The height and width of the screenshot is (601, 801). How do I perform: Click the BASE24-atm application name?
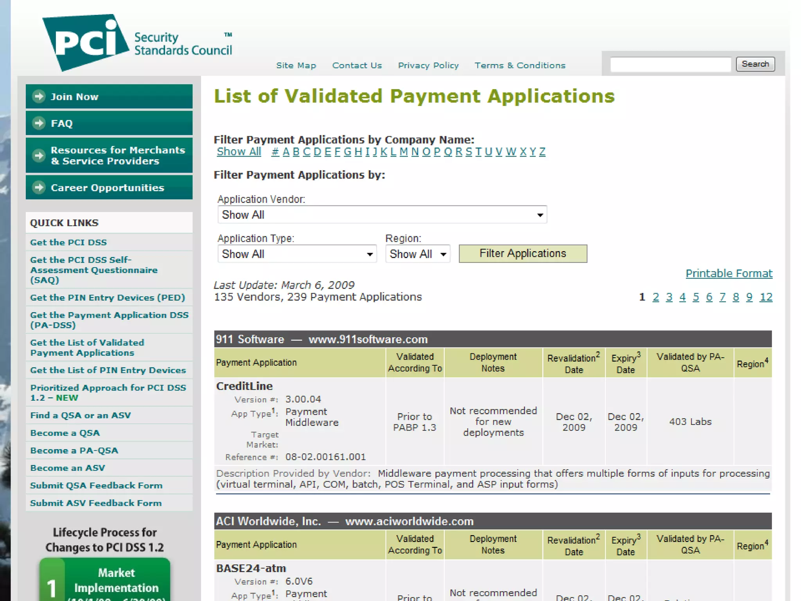[251, 568]
